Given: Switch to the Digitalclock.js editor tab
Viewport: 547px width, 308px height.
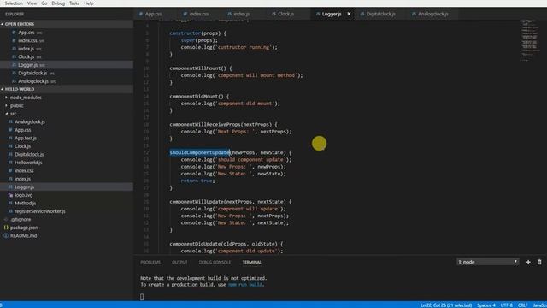Looking at the screenshot, I should (380, 14).
